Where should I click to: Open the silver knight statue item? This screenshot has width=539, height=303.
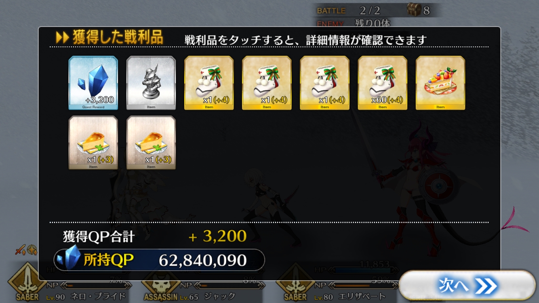click(x=151, y=83)
